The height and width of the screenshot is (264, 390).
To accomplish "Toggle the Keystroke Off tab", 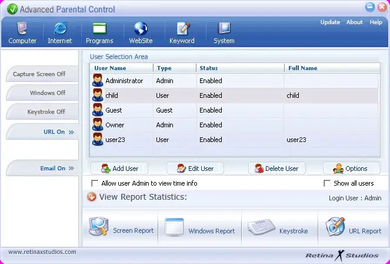I will coord(42,111).
